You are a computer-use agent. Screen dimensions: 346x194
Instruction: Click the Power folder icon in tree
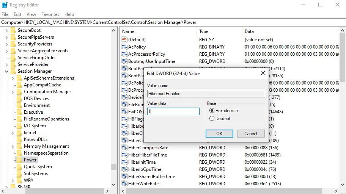click(19, 160)
